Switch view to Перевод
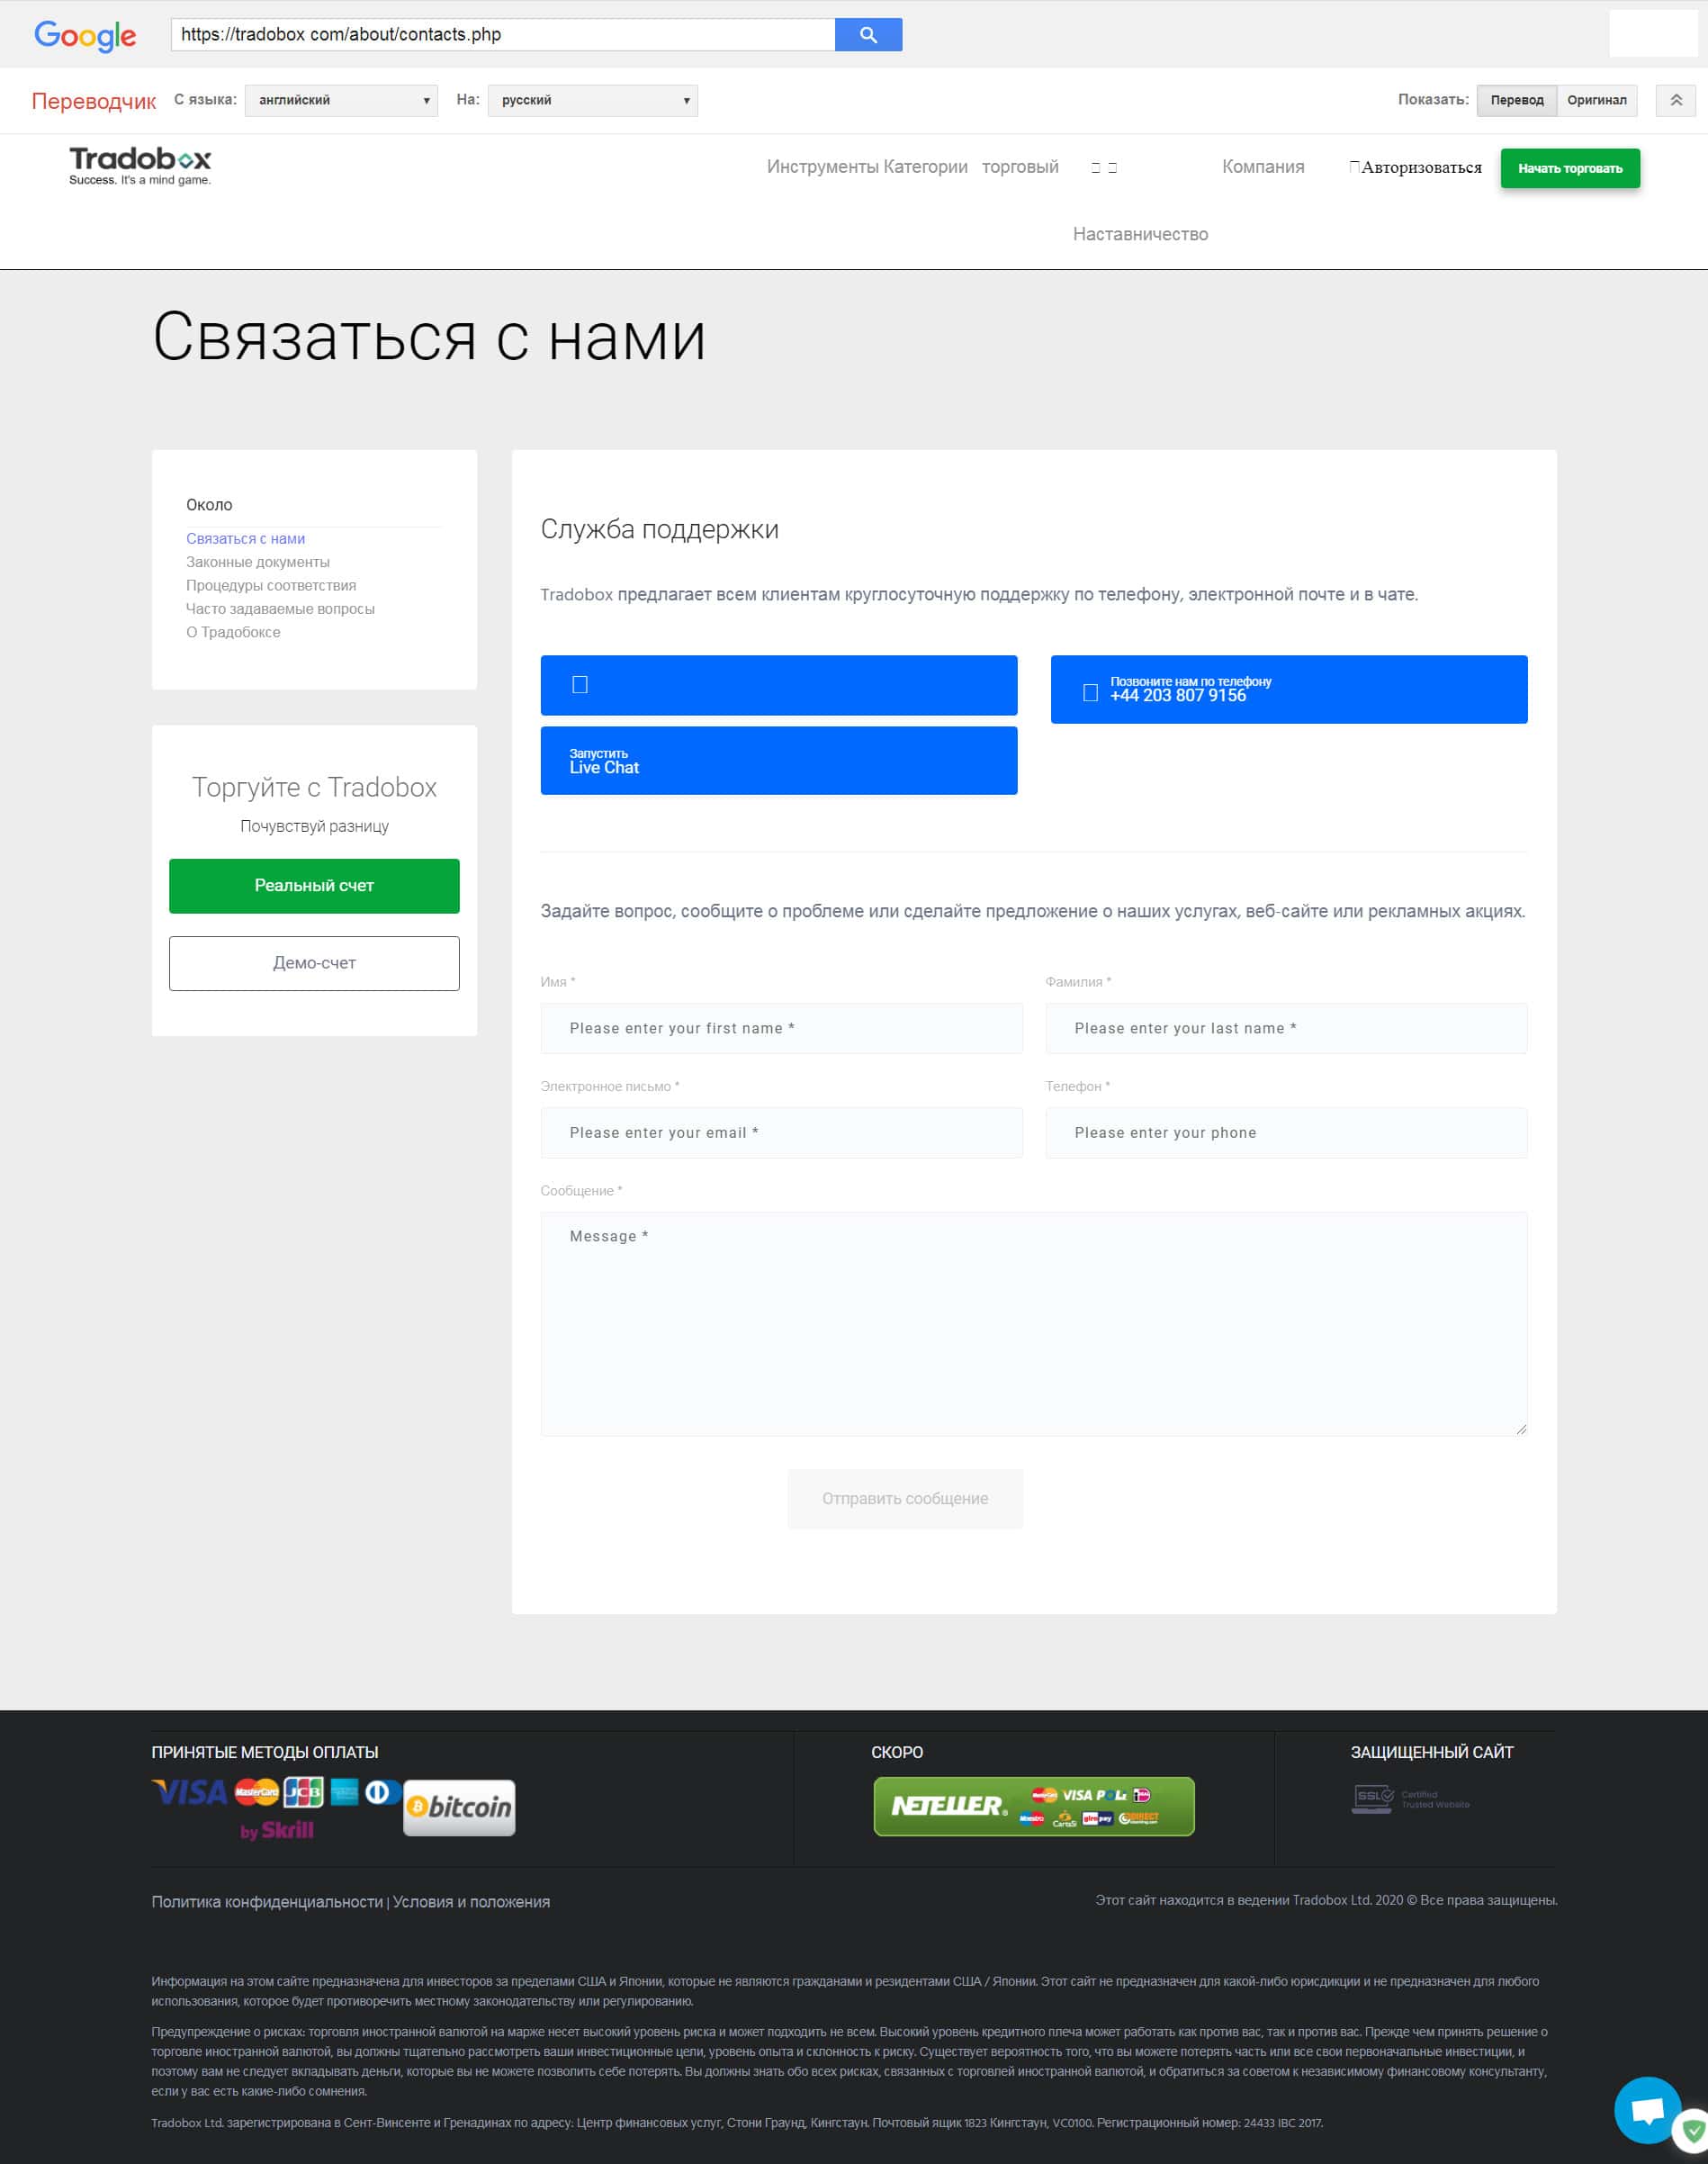This screenshot has width=1708, height=2164. tap(1517, 100)
